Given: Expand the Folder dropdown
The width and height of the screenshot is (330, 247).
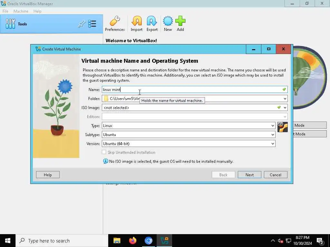Looking at the screenshot, I should pos(285,98).
